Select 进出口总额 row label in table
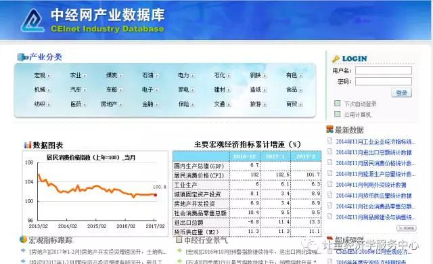Image resolution: width=433 pixels, height=264 pixels. pos(188,222)
